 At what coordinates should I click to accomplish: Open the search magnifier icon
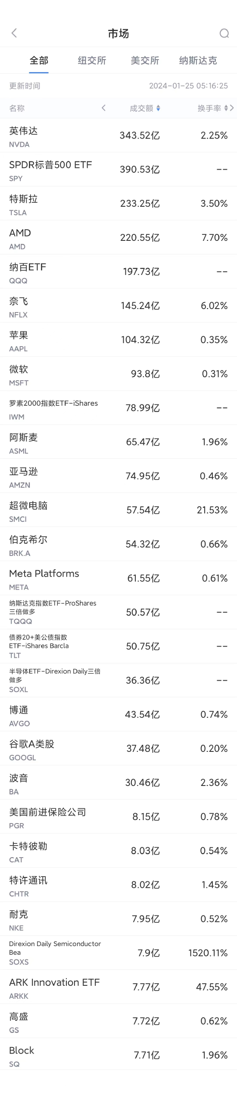point(224,33)
